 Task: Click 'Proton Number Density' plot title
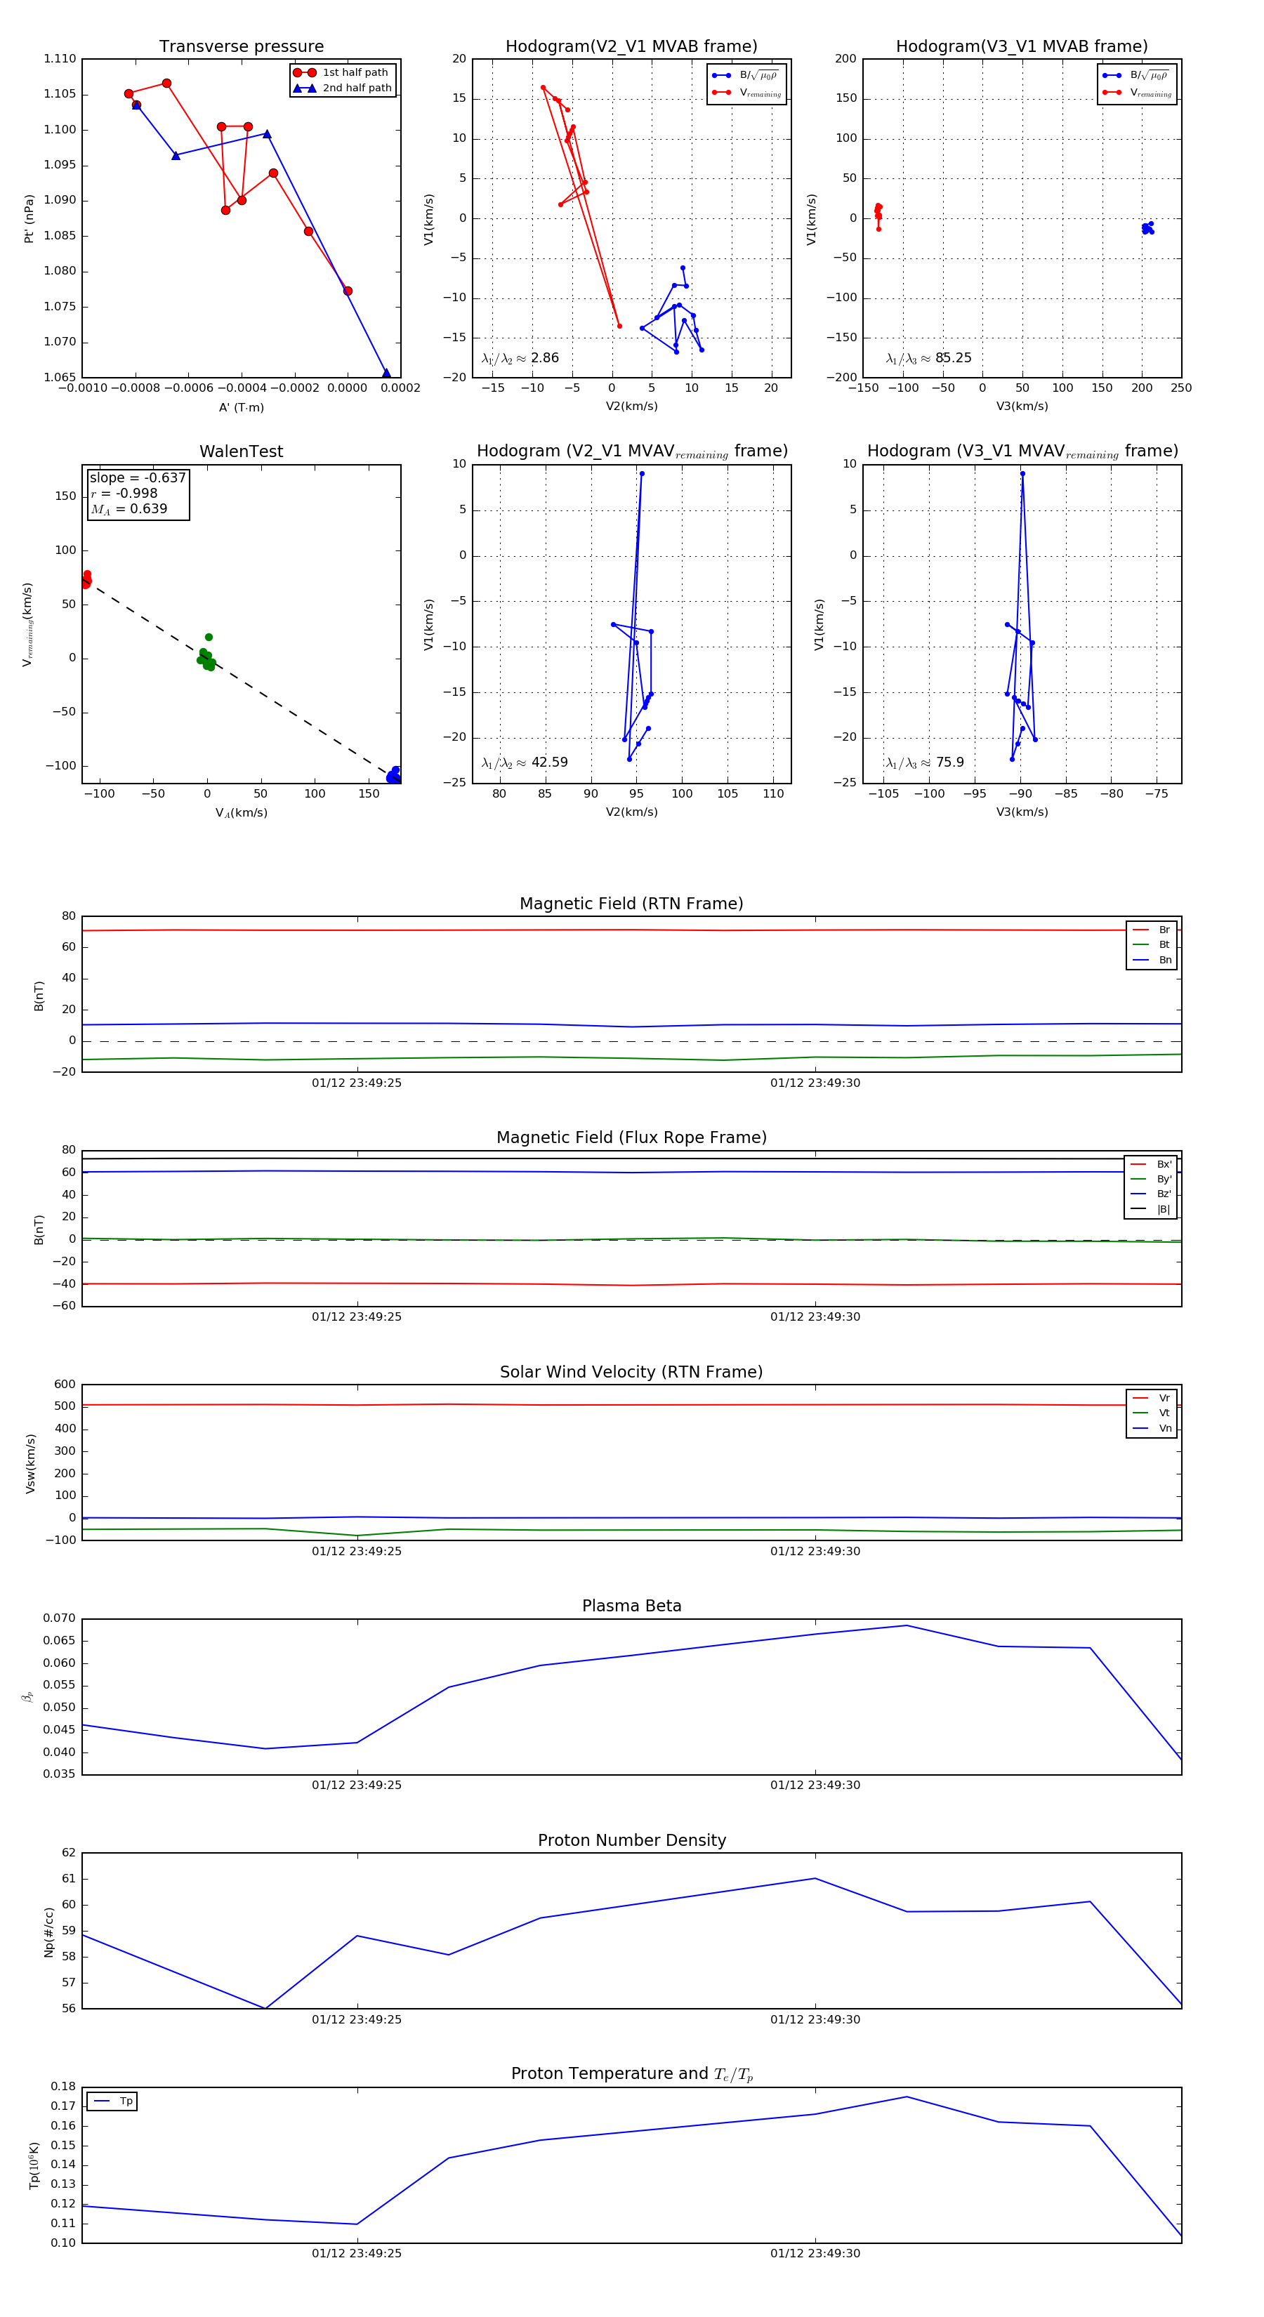pos(631,1840)
